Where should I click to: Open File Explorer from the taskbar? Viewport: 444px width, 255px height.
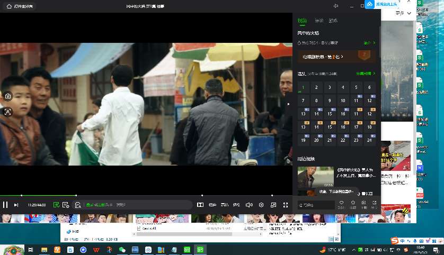tap(44, 250)
